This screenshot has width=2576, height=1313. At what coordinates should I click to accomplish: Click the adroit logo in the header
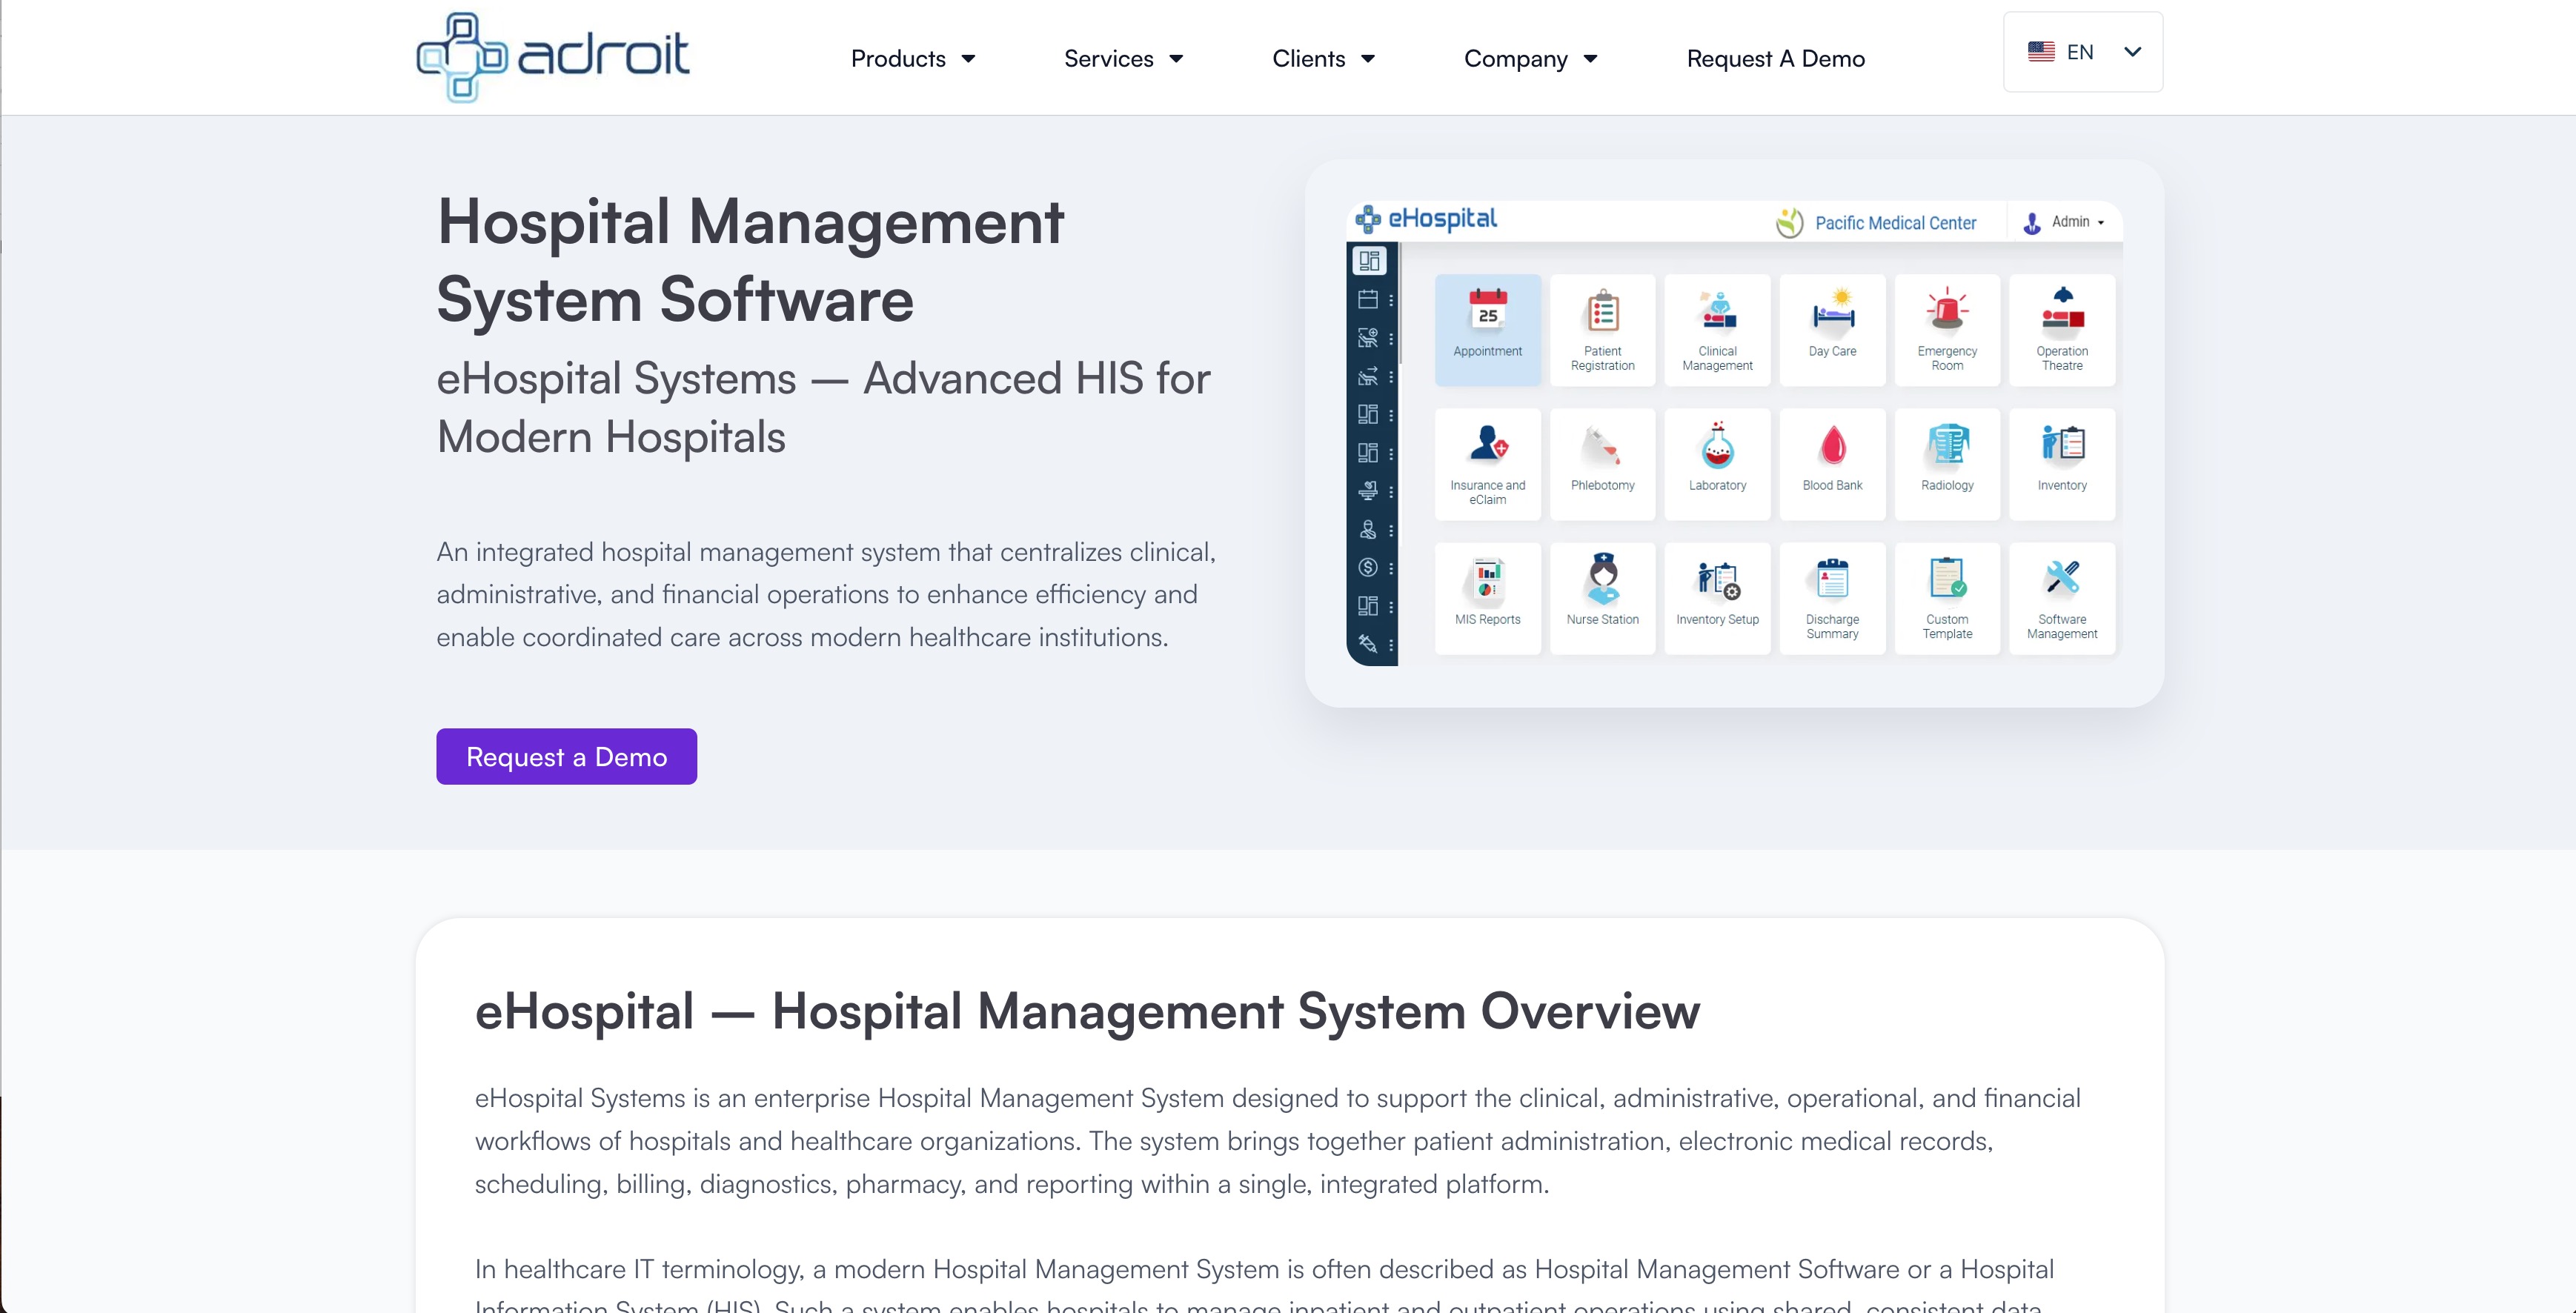553,57
